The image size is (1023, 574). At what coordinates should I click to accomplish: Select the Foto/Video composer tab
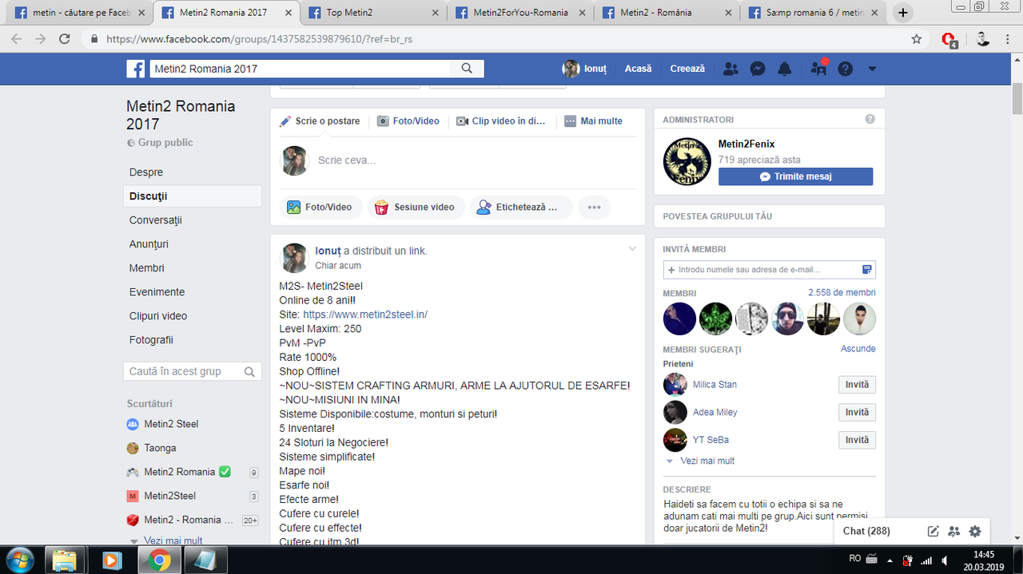pos(408,121)
